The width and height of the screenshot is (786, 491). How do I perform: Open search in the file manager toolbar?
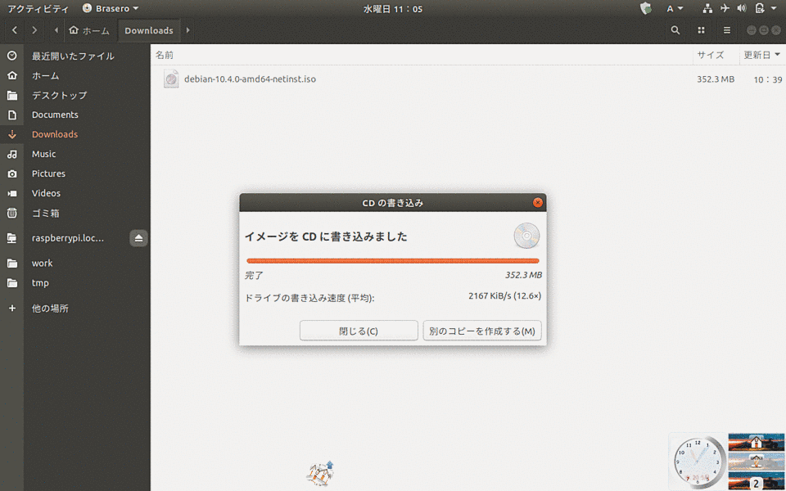tap(675, 29)
